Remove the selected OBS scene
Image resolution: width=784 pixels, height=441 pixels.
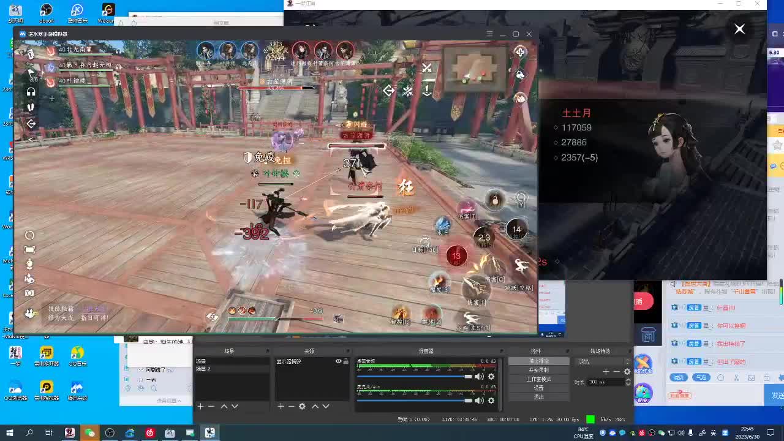(211, 406)
